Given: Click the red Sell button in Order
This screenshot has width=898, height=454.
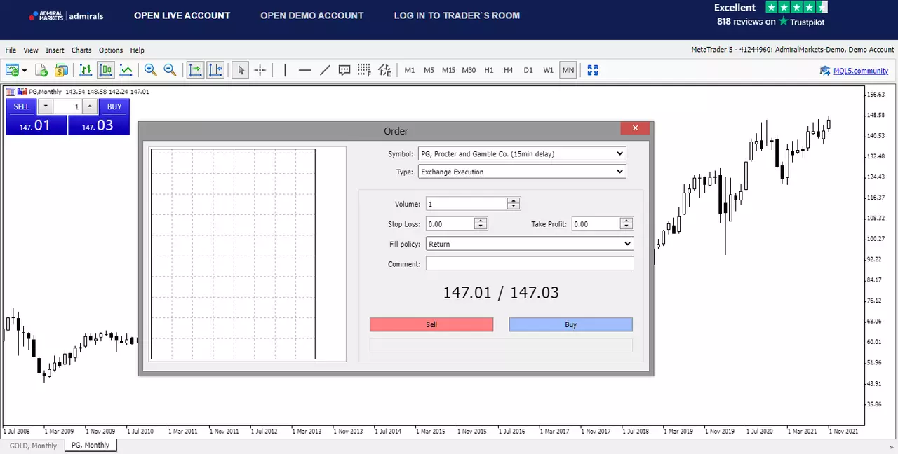Looking at the screenshot, I should (x=431, y=324).
